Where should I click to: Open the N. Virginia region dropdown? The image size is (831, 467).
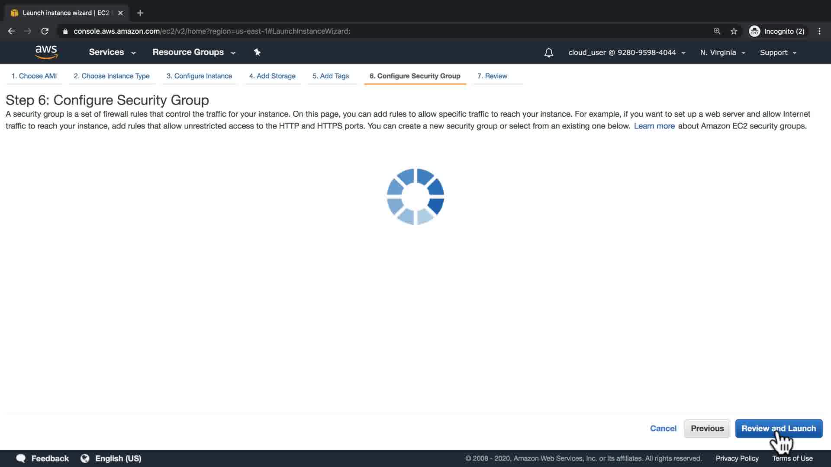click(722, 52)
